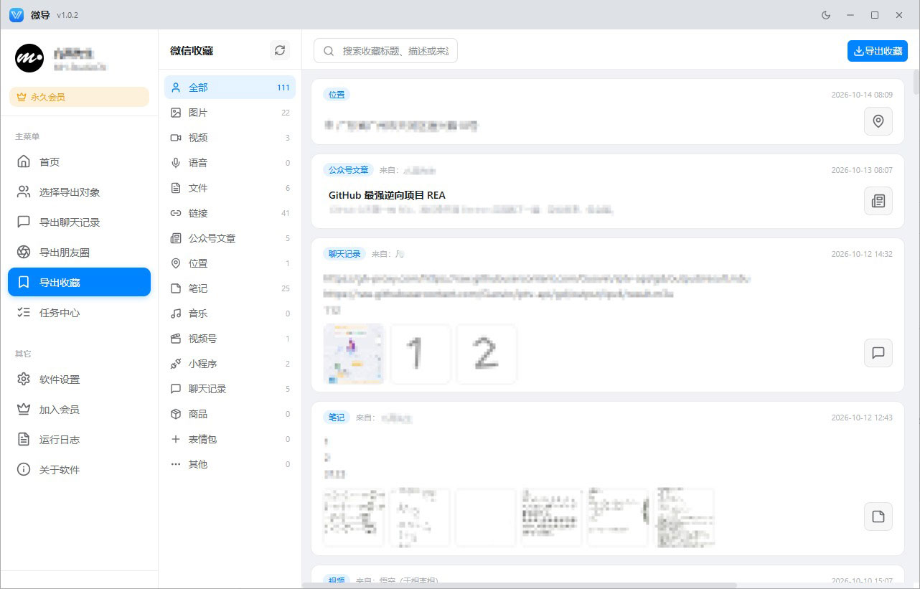Click the 永久会员 badge
This screenshot has width=920, height=589.
(x=79, y=97)
